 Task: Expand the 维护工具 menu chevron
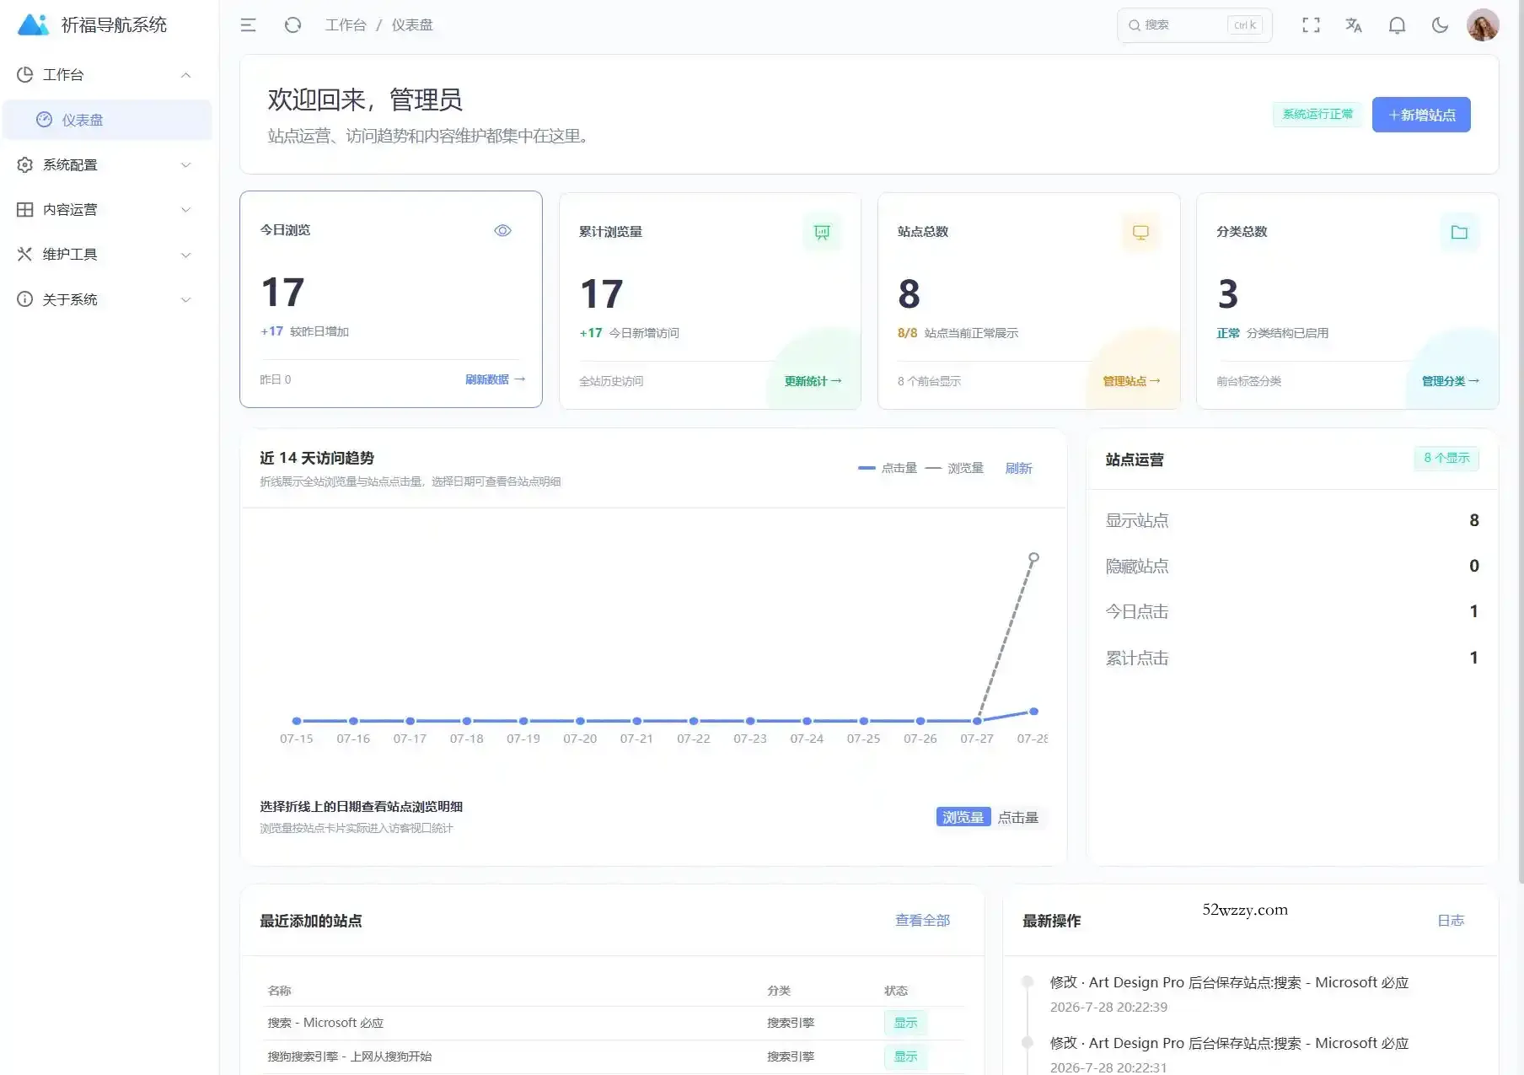(x=186, y=254)
